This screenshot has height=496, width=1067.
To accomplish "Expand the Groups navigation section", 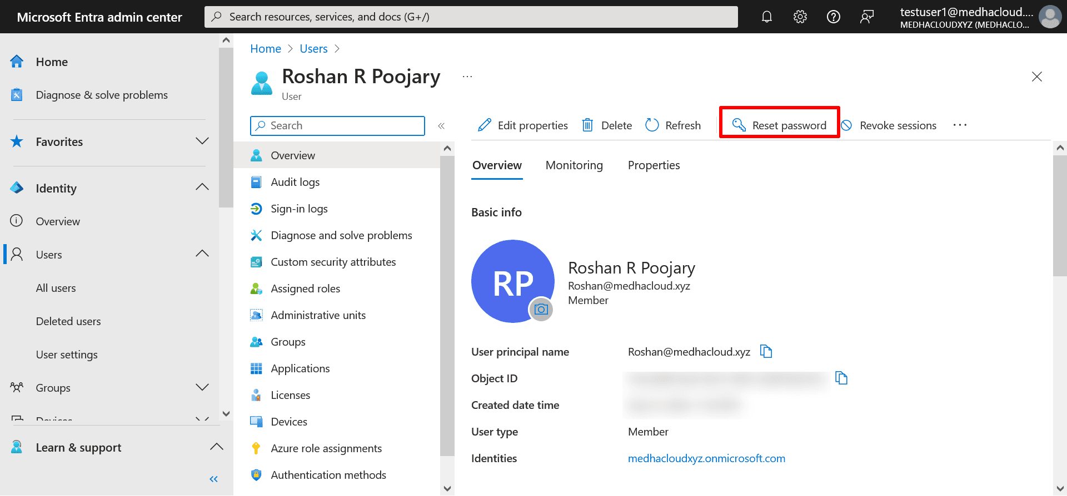I will click(x=202, y=387).
